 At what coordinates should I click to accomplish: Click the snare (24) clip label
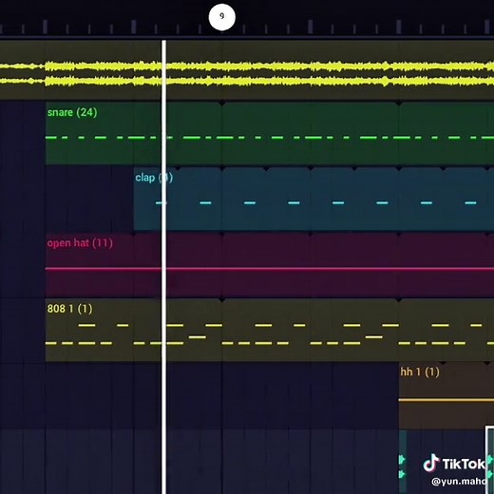pyautogui.click(x=72, y=112)
